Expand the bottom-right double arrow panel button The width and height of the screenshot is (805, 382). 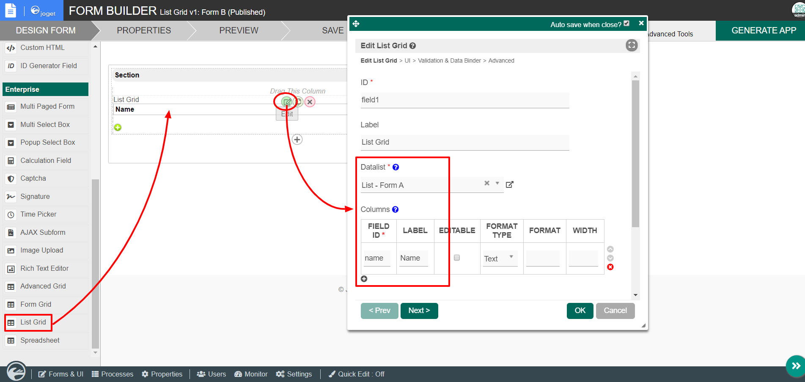coord(795,366)
